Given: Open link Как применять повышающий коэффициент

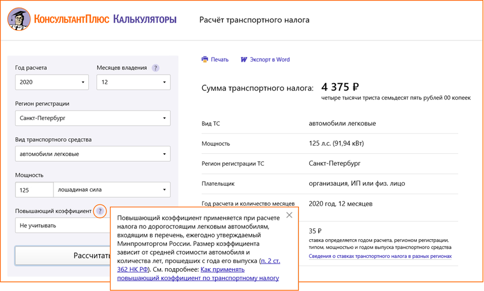Looking at the screenshot, I should click(198, 274).
